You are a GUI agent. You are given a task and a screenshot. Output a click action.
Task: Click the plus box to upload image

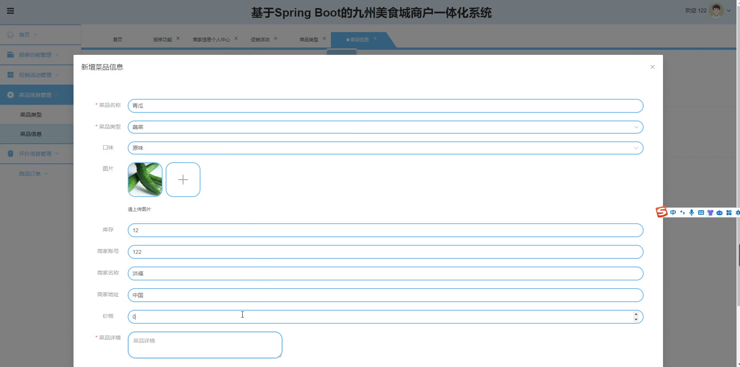[183, 180]
